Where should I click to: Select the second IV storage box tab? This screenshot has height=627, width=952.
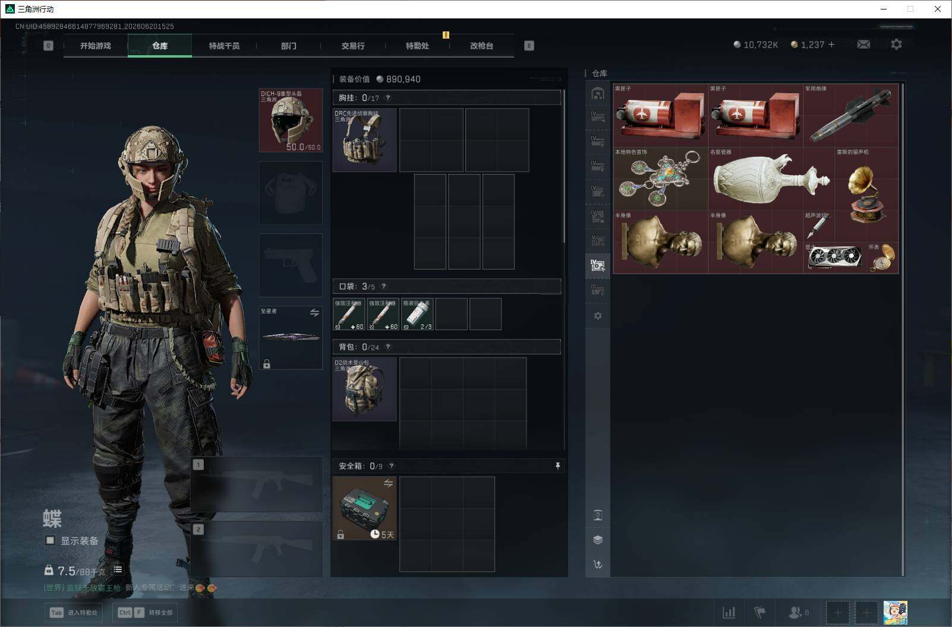[598, 141]
